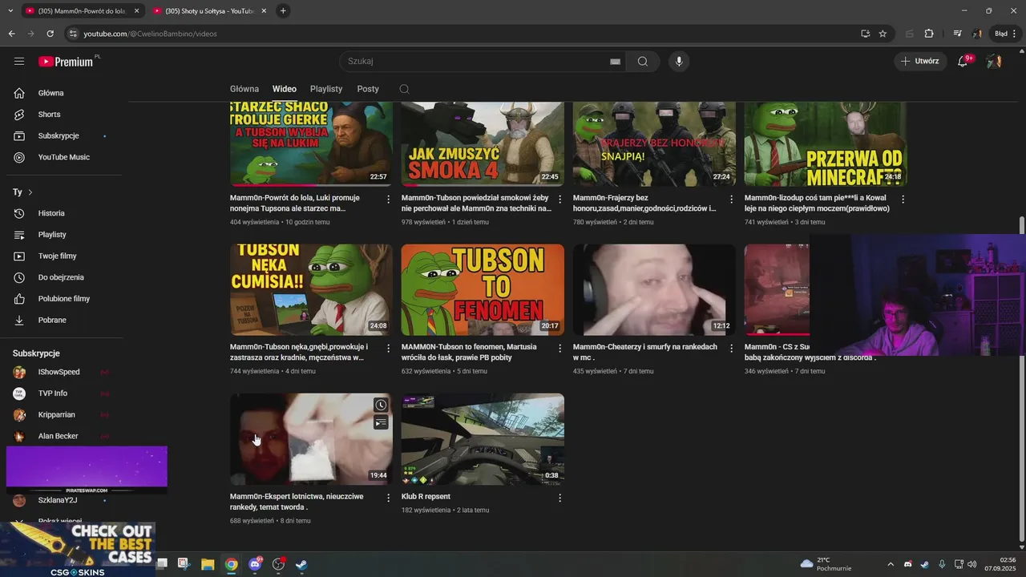Switch to the Posty channel tab
Screen dimensions: 1026x577
368,89
